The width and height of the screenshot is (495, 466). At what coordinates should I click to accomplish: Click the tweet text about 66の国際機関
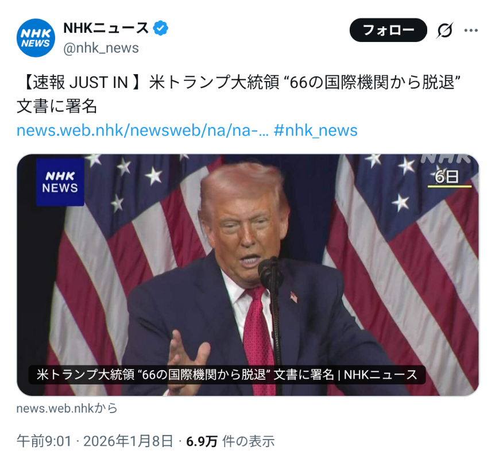coord(239,94)
